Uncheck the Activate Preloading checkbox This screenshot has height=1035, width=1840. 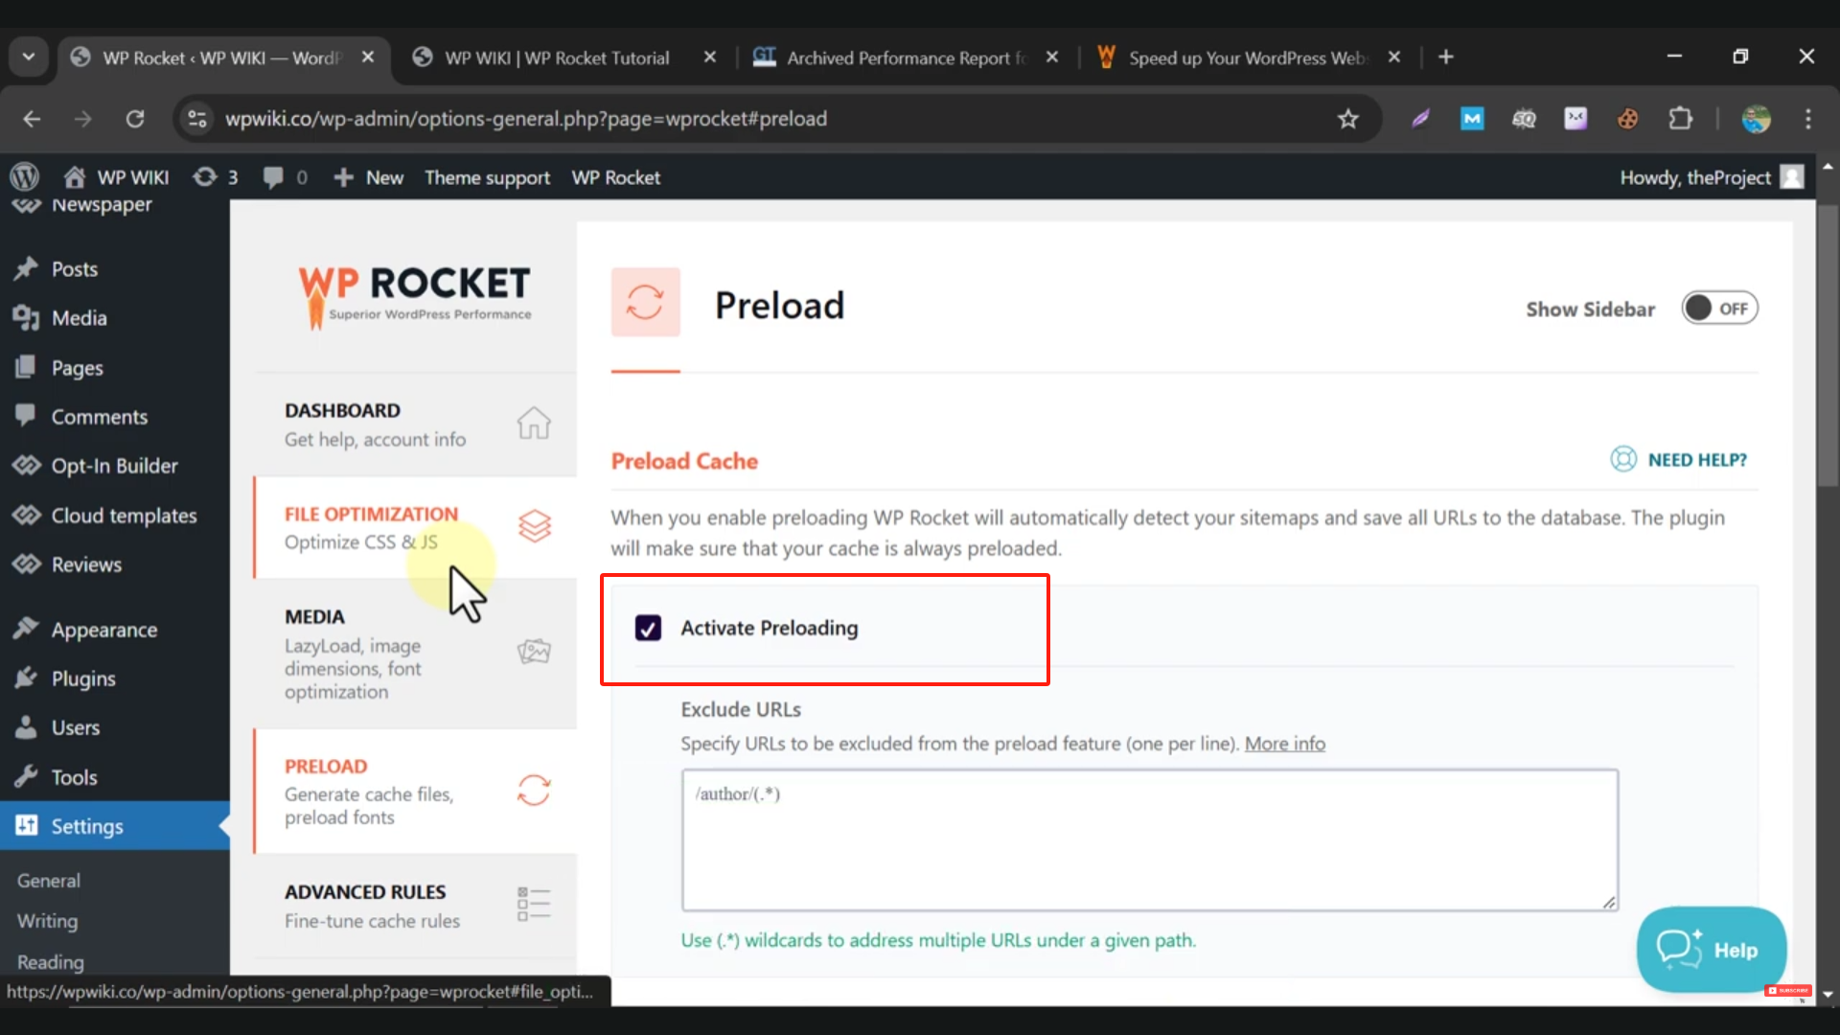pyautogui.click(x=648, y=628)
